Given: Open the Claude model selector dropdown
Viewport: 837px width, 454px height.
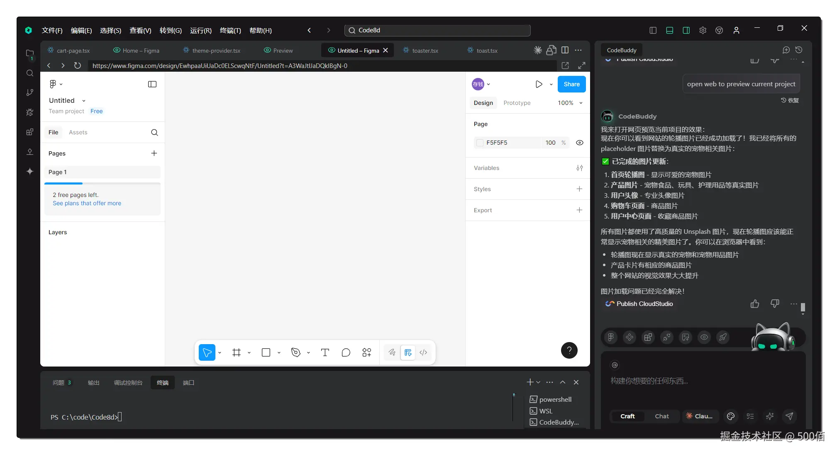Looking at the screenshot, I should point(700,416).
